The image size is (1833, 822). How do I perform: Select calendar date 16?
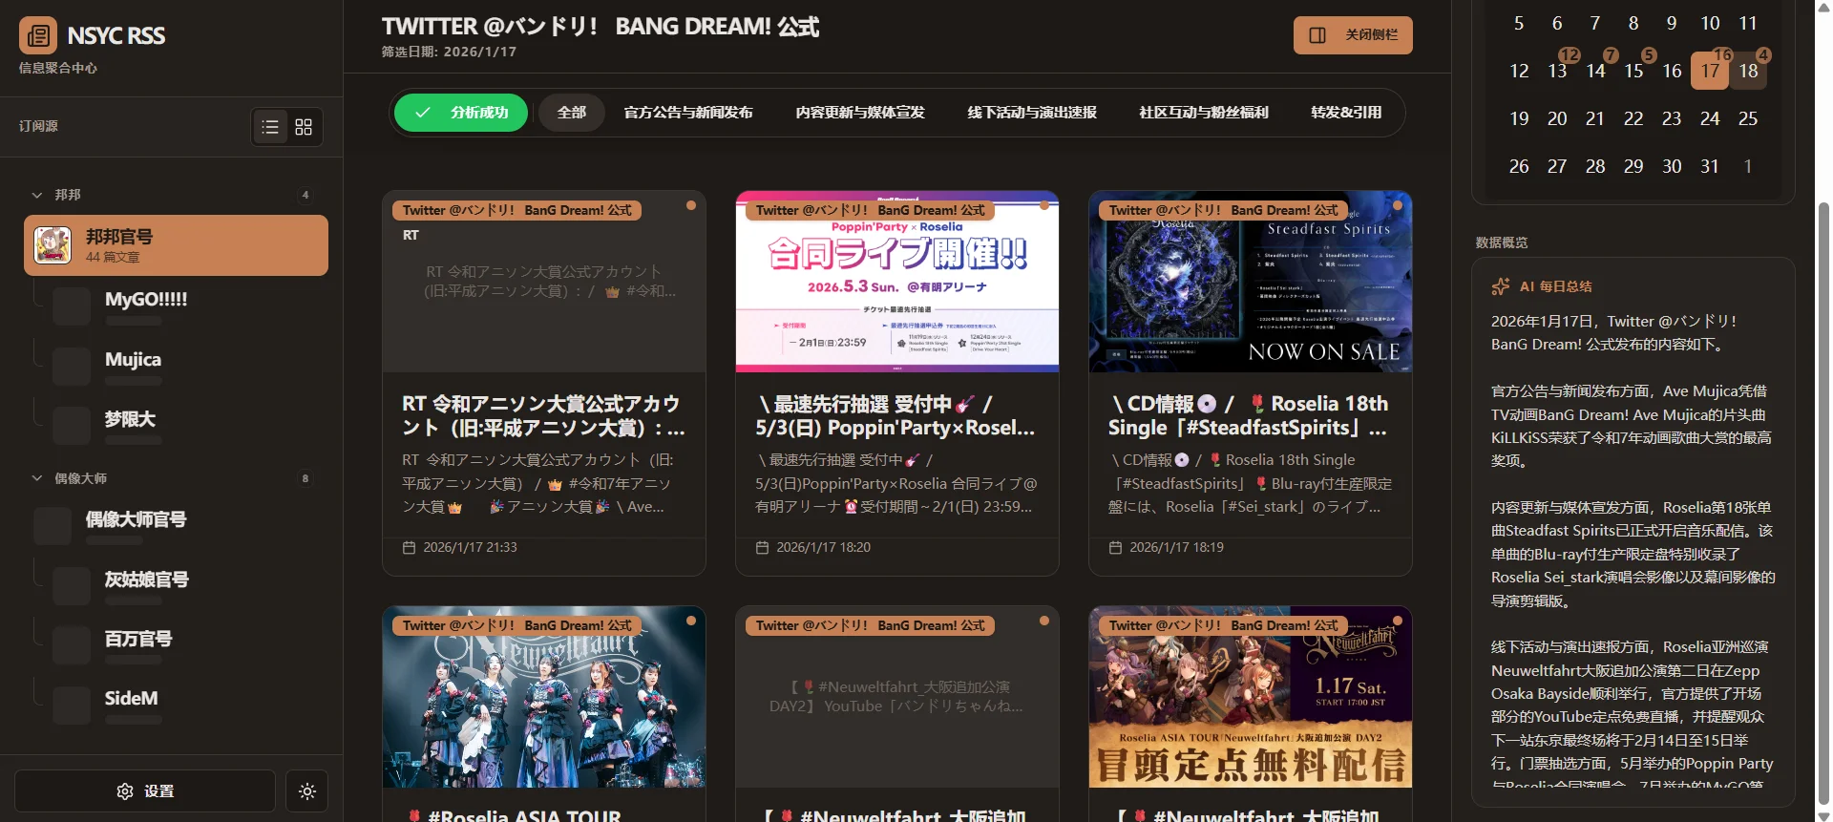1672,71
